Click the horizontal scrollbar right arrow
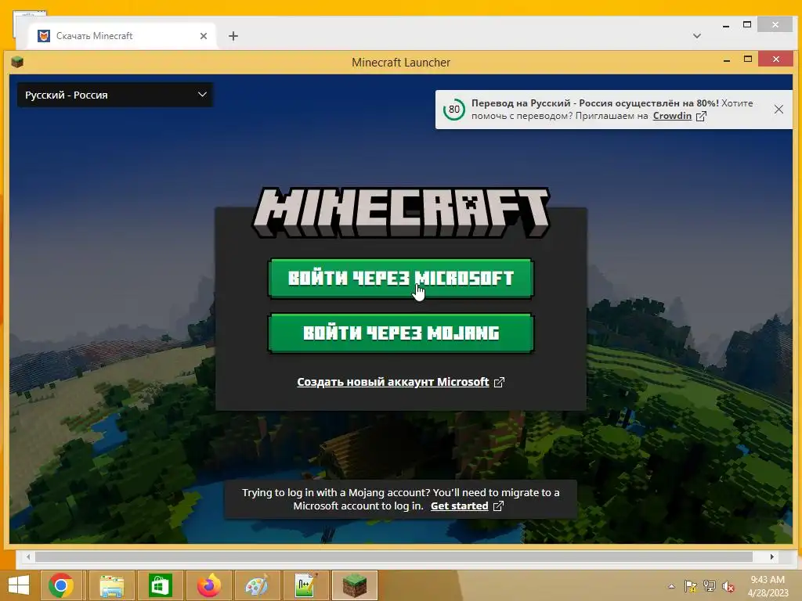Screen dimensions: 802x601 tap(771, 556)
